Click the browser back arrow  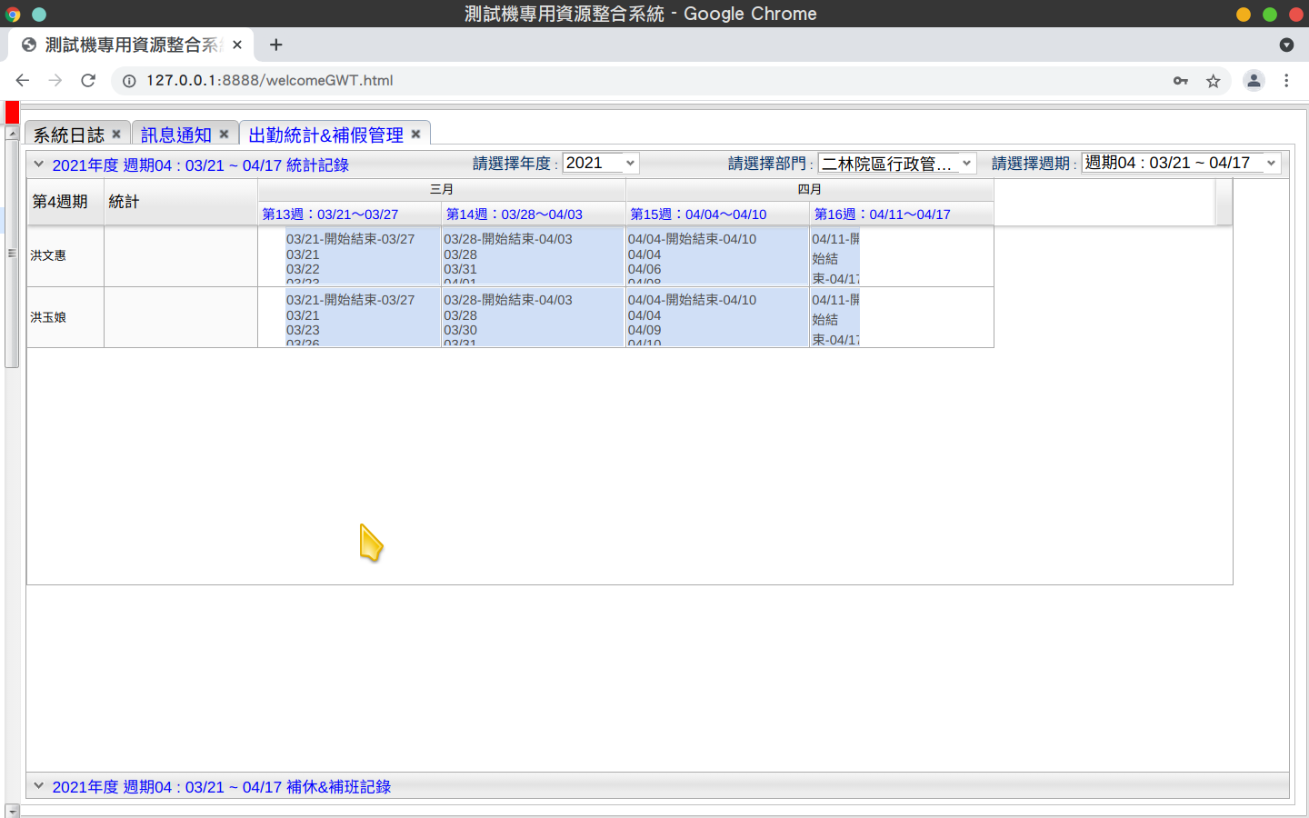tap(23, 81)
